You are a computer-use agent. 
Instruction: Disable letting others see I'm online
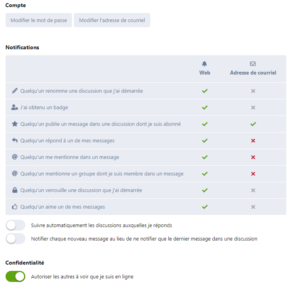[x=15, y=276]
